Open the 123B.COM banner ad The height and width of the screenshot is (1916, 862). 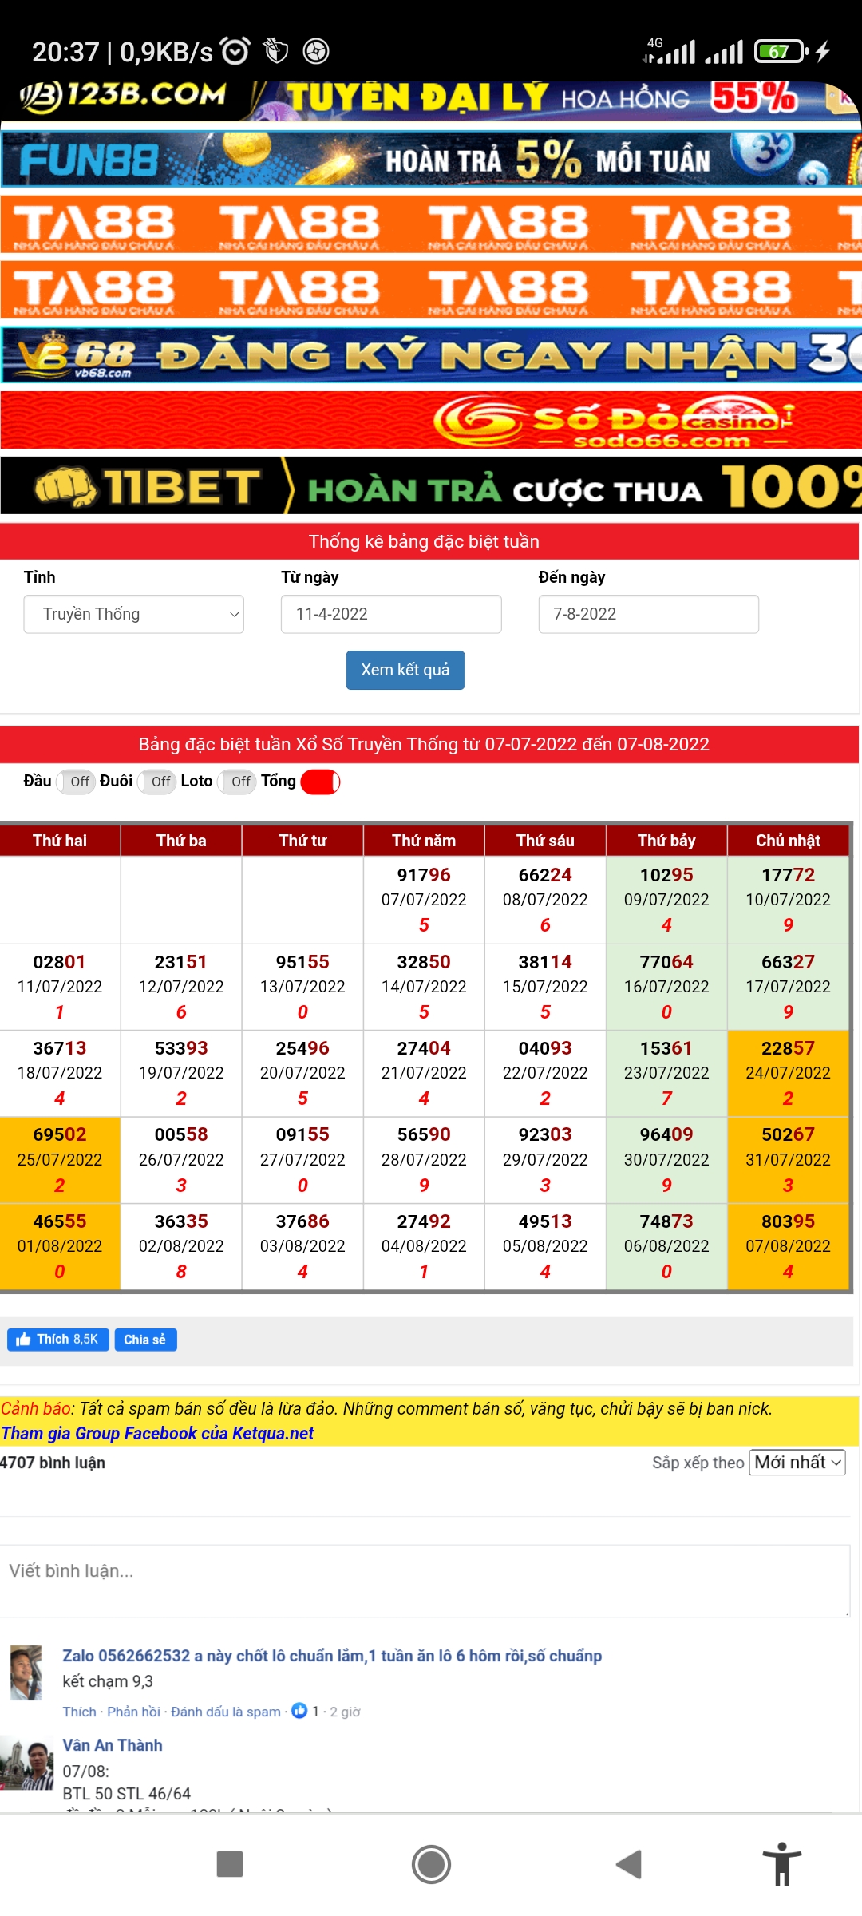431,101
